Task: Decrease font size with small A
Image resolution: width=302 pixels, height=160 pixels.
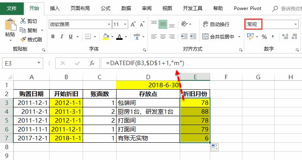Action: 142,25
